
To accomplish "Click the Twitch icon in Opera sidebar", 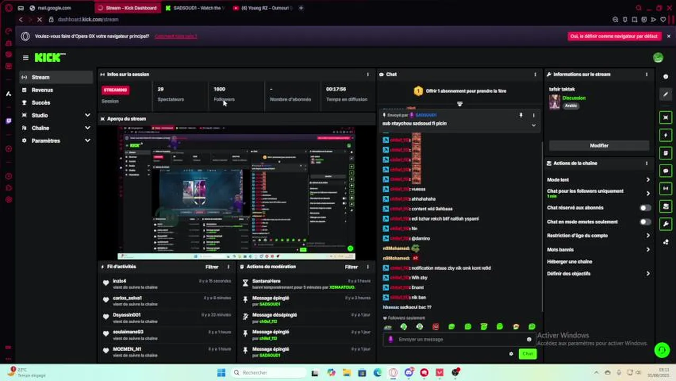I will 8,121.
